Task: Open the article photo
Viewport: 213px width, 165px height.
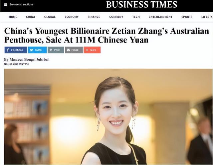Action: tap(108, 117)
